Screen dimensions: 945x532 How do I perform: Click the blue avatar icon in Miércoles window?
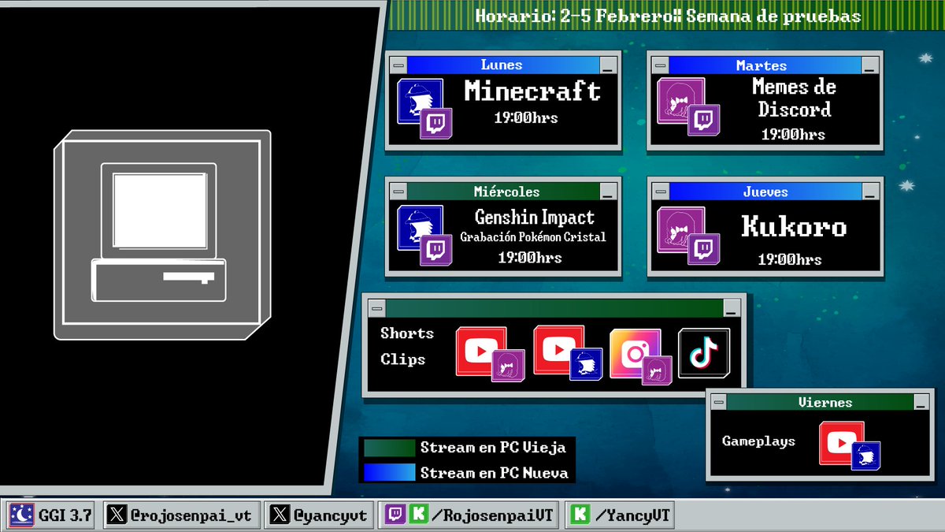point(420,228)
